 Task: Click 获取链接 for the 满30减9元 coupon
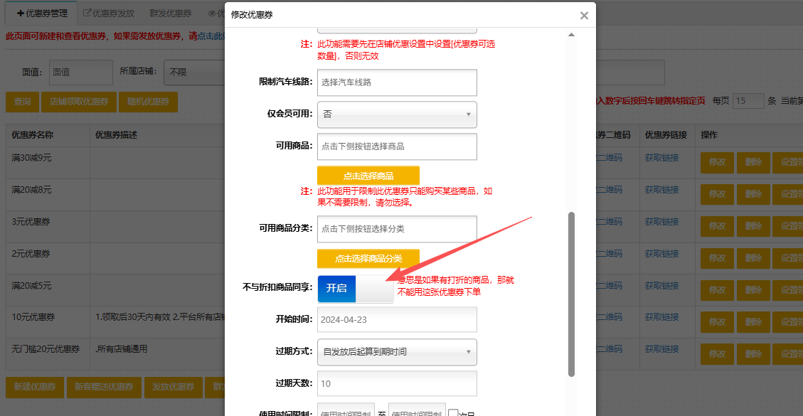click(x=661, y=158)
